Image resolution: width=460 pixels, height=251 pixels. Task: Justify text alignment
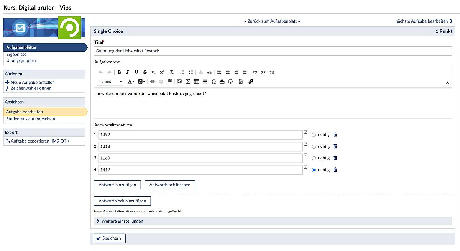click(245, 72)
